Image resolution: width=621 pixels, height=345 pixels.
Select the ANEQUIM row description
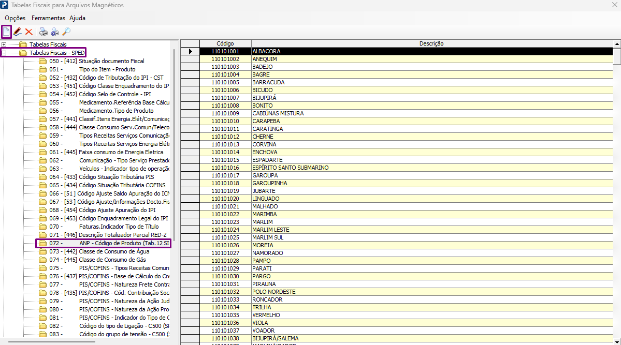[x=432, y=59]
